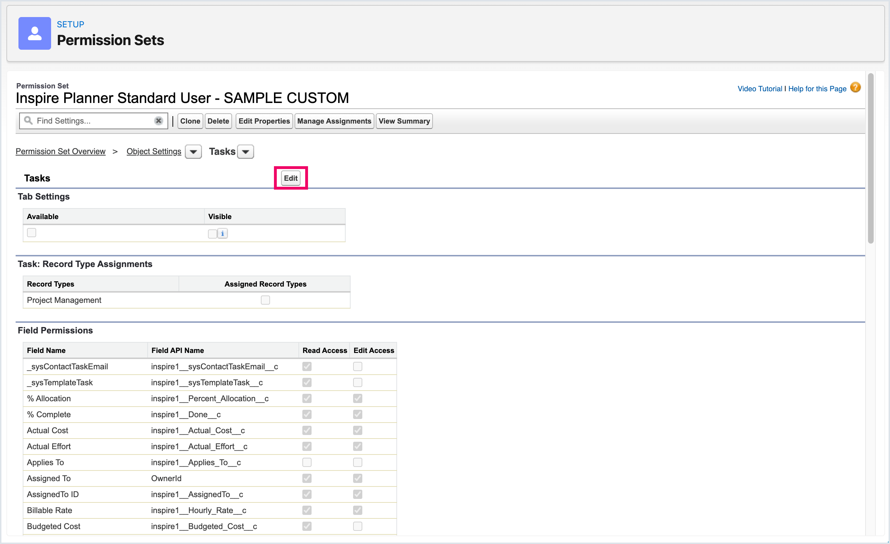Toggle Edit Access for Actual Effort
The height and width of the screenshot is (544, 890).
358,447
